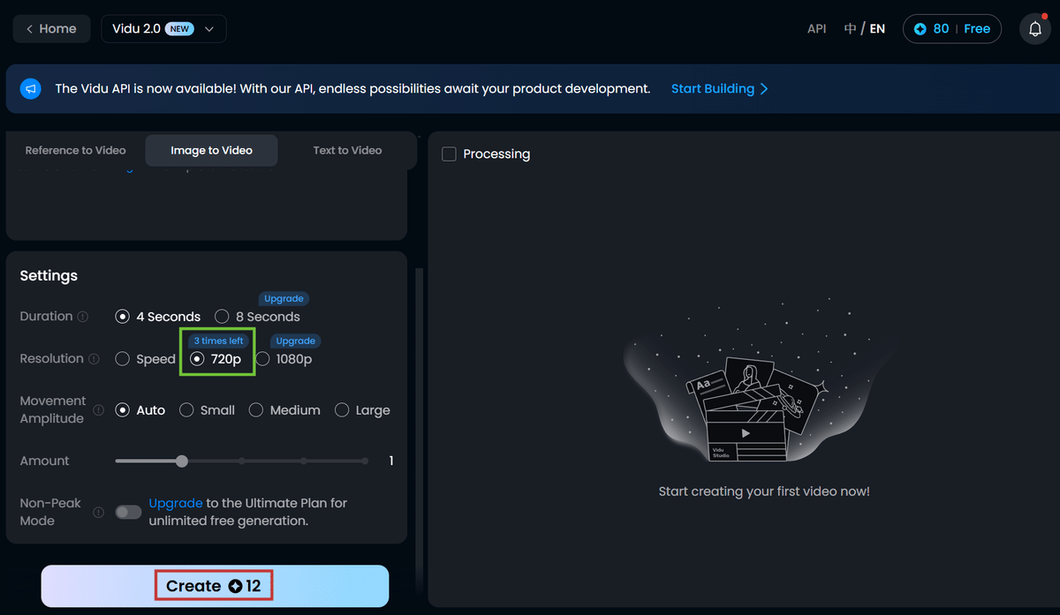Click the notification bell icon
The height and width of the screenshot is (615, 1060).
pyautogui.click(x=1035, y=29)
